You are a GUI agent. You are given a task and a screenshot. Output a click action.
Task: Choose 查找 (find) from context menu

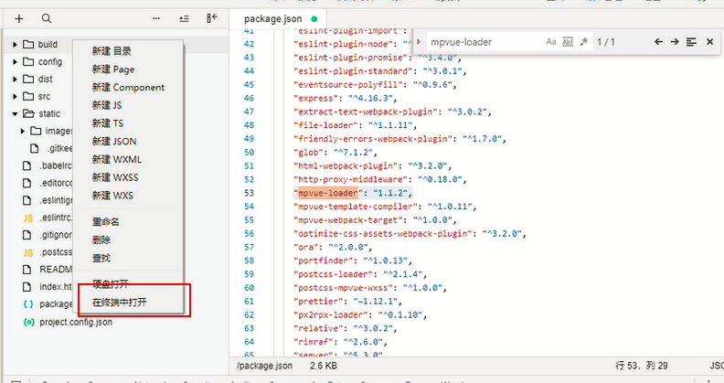tap(101, 258)
